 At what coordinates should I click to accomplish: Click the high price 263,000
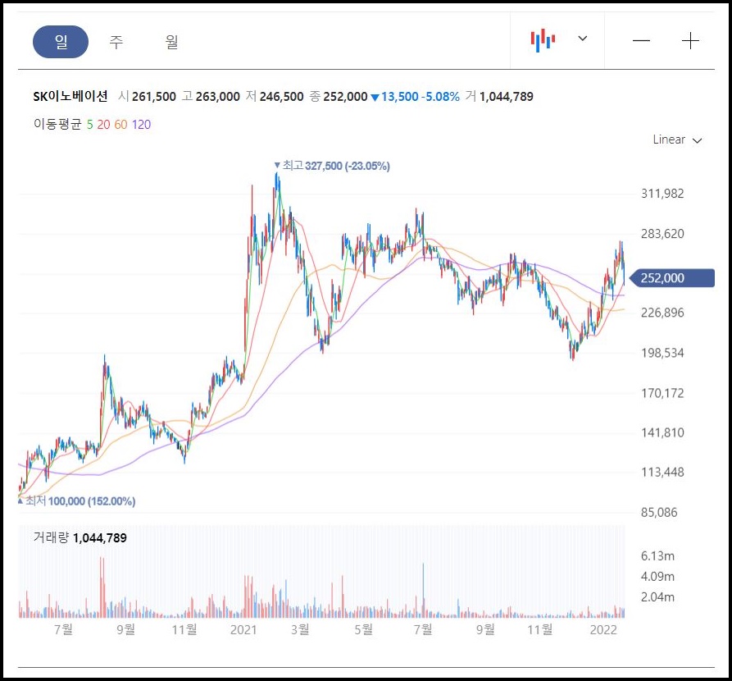[x=217, y=97]
